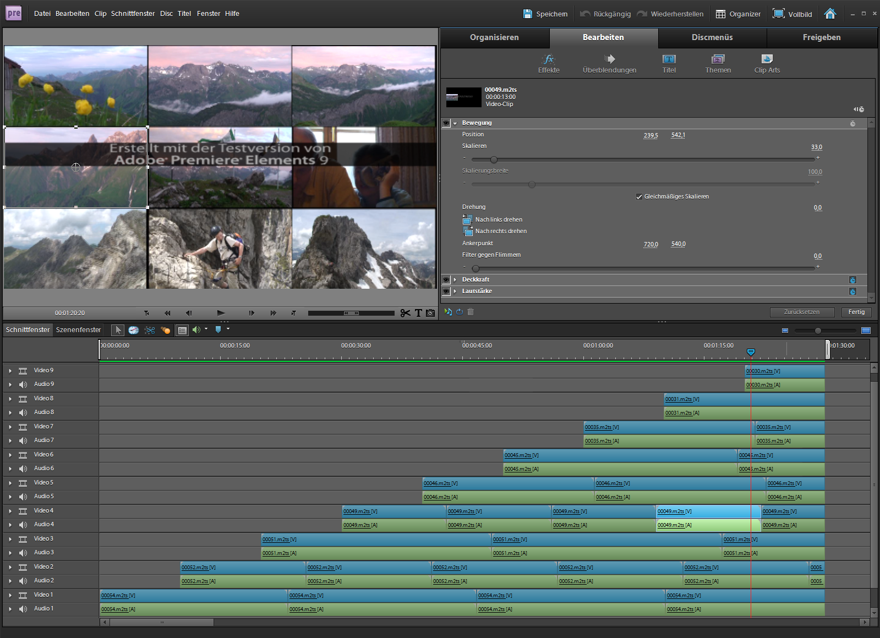Switch to Vollbild fullscreen mode
The image size is (880, 638).
pos(792,14)
